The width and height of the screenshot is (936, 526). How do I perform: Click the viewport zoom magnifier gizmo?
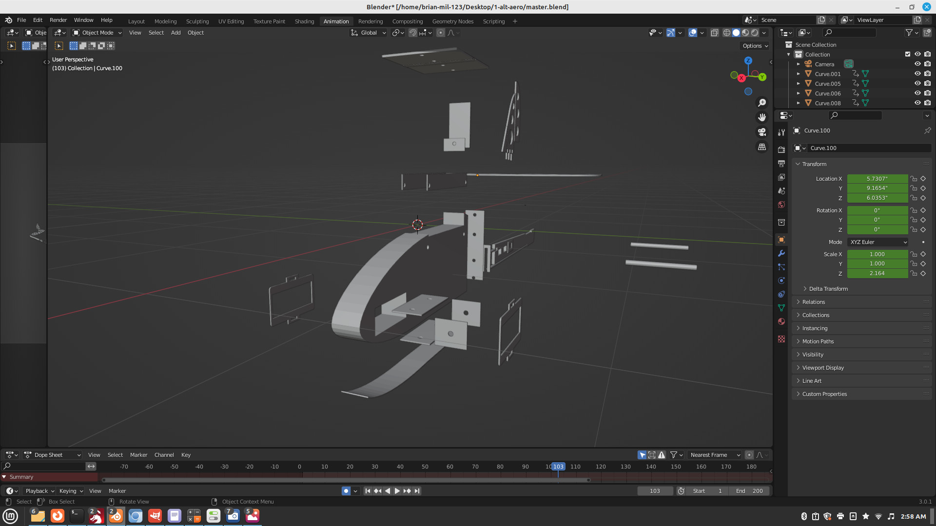coord(762,103)
